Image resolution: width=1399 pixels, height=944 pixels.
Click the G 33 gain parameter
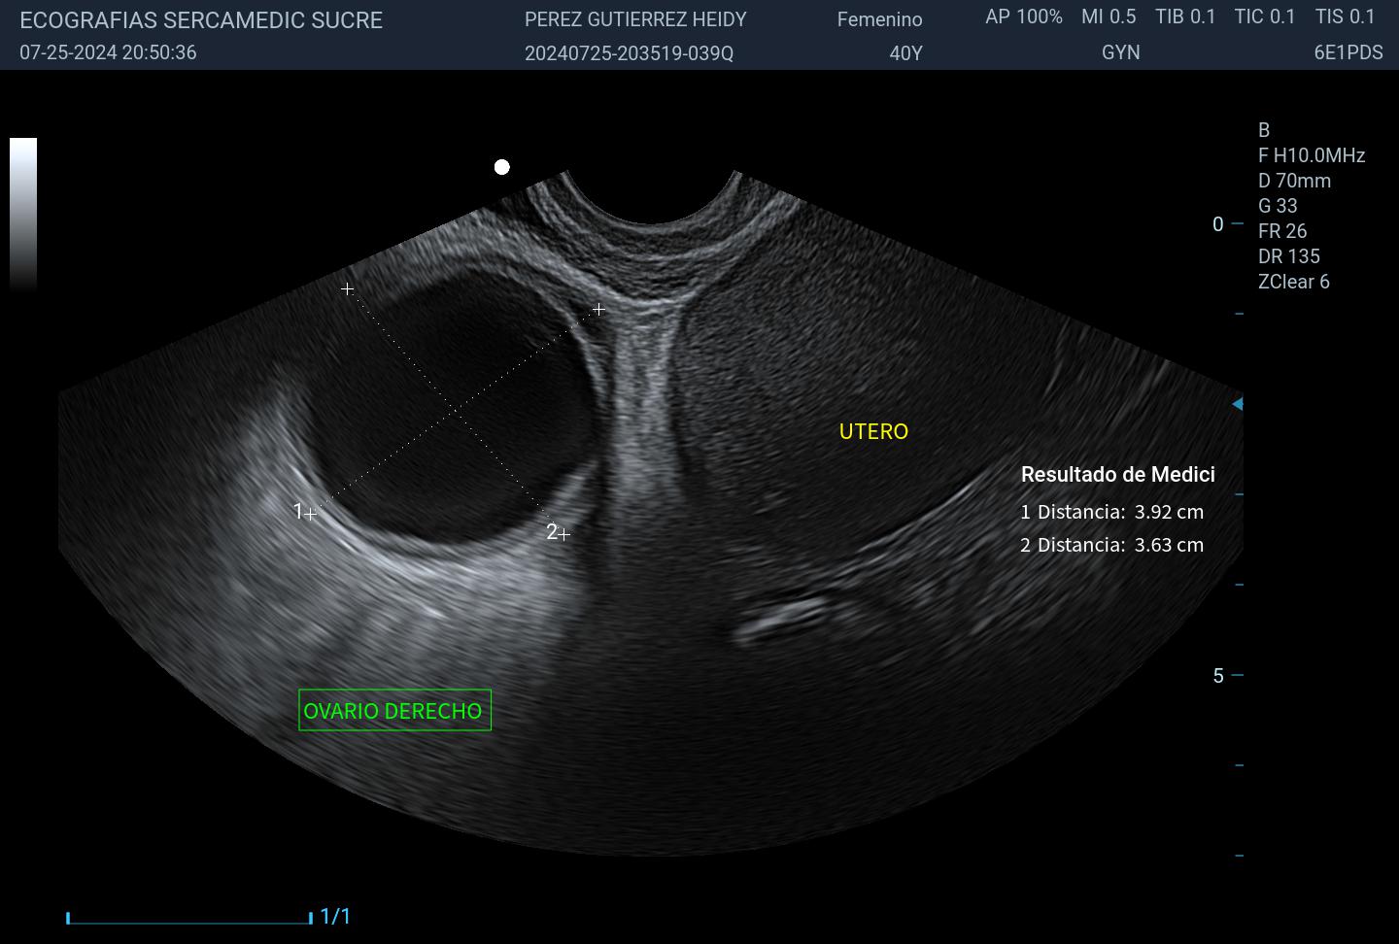1278,206
